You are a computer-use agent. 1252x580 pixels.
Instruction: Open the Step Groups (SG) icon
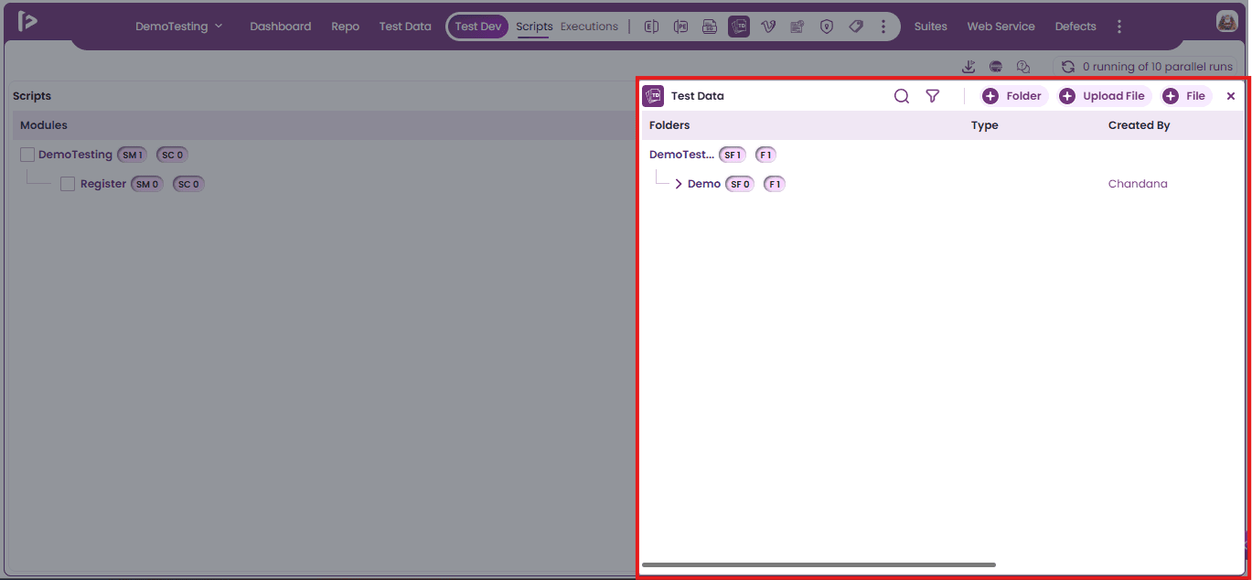tap(710, 27)
